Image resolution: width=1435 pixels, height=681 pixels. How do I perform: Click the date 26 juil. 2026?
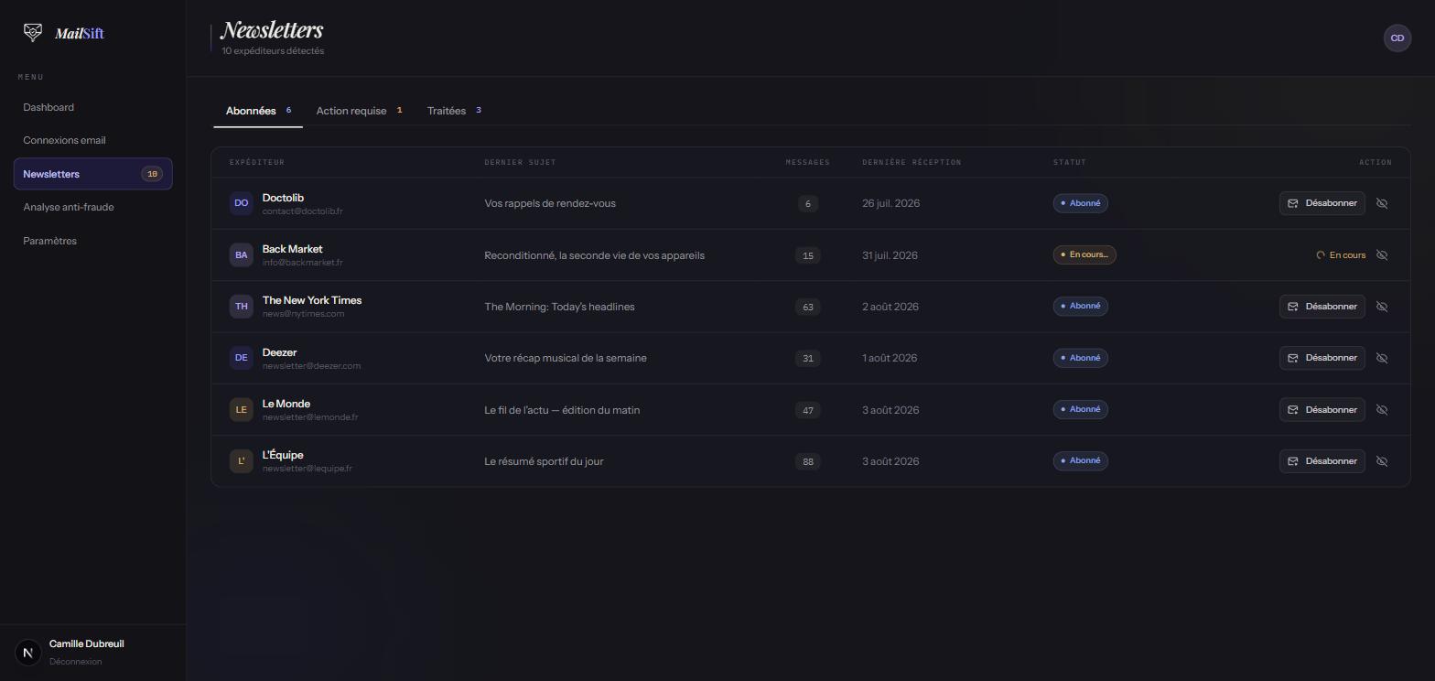(890, 203)
